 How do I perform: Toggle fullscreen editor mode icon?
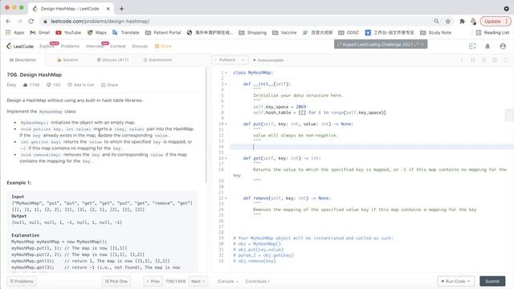506,60
